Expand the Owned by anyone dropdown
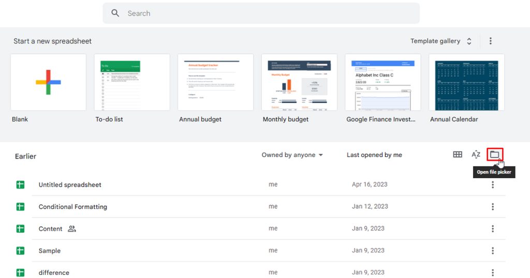Screen dimensions: 530x278 click(x=292, y=155)
